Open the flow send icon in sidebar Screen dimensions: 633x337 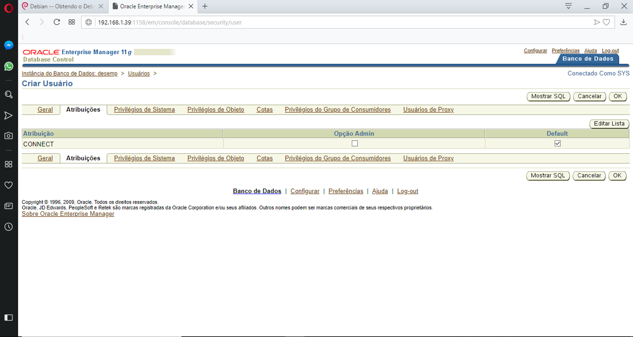point(8,115)
